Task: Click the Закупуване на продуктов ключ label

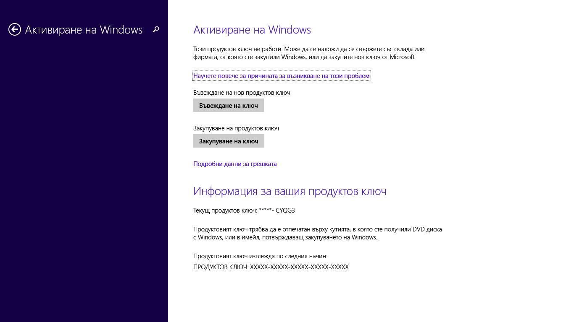Action: (x=236, y=128)
